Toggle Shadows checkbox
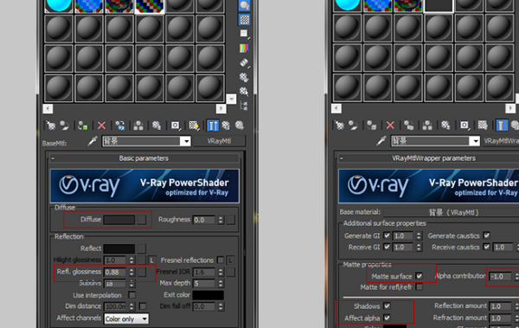The width and height of the screenshot is (519, 328). tap(387, 305)
